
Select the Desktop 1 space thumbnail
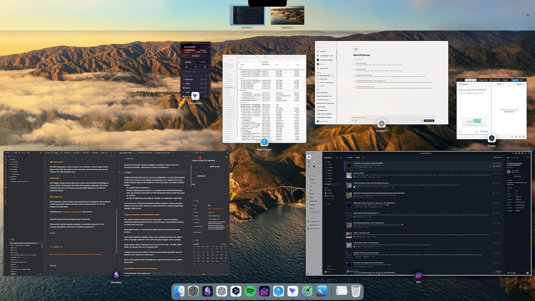pos(247,16)
